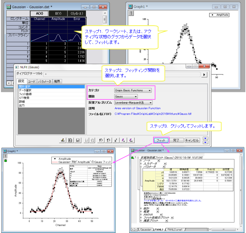This screenshot has height=233, width=246.
Task: Click the lower blue arrow panel button in NLFit
Action: 205,142
